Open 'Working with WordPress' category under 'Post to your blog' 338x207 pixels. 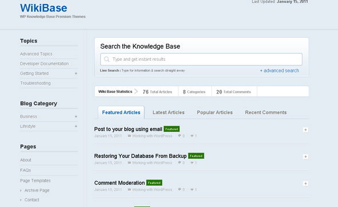[x=152, y=136]
